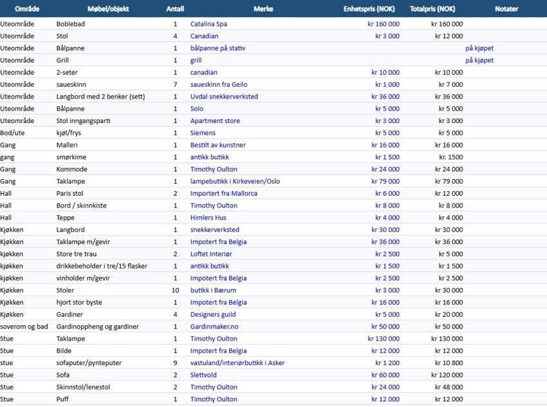Click the kr 160 000 unit price

click(383, 24)
